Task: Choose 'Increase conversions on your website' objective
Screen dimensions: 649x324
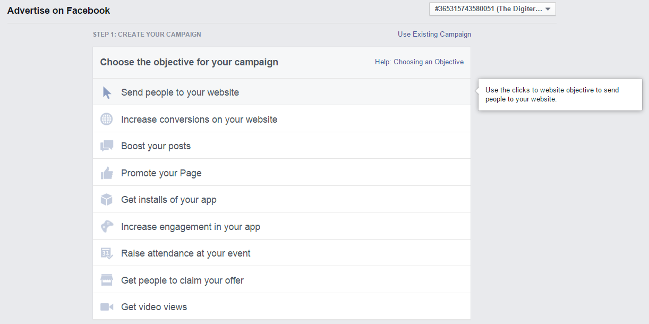Action: click(x=281, y=119)
